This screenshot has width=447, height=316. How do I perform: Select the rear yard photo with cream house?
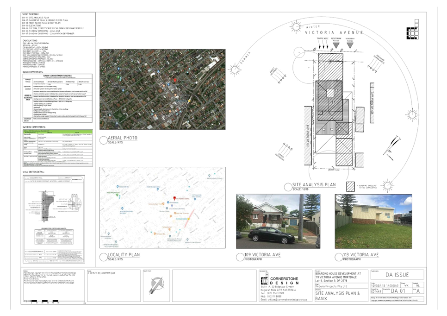pos(373,221)
